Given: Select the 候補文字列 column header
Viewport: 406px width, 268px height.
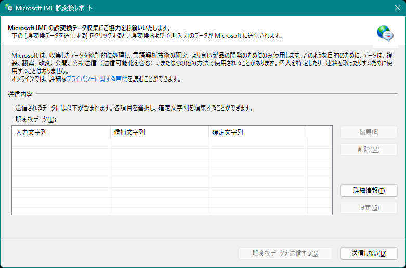Looking at the screenshot, I should [160, 132].
